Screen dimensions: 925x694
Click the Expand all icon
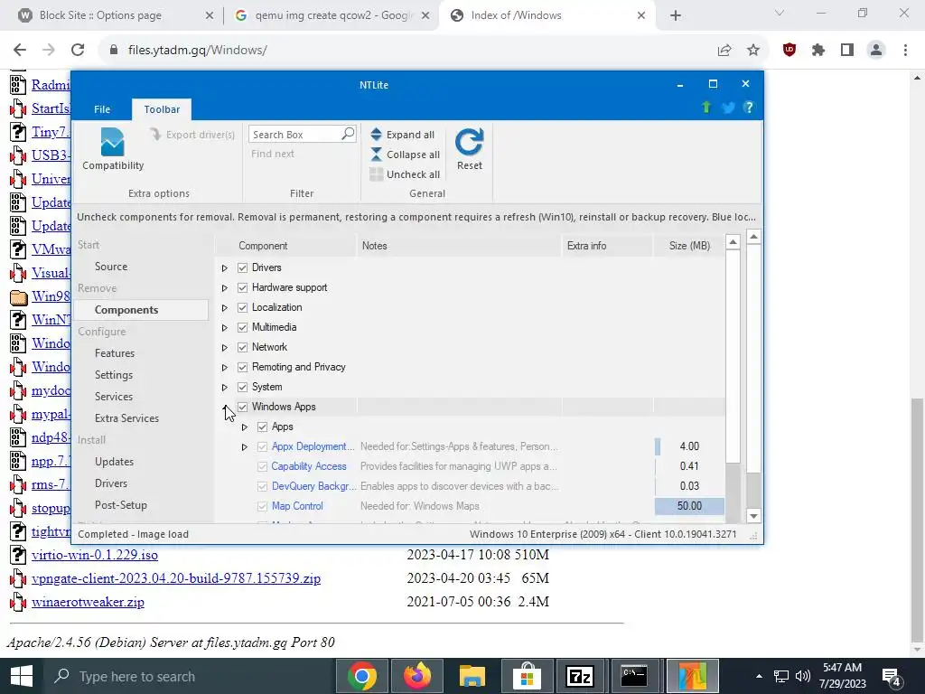(377, 135)
